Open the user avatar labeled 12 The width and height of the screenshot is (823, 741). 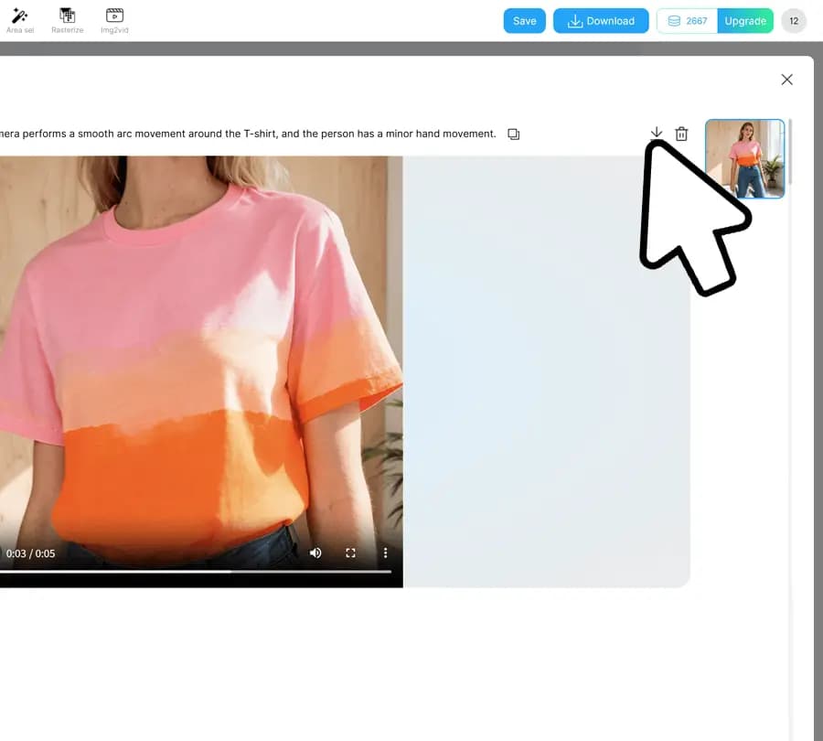[x=794, y=21]
